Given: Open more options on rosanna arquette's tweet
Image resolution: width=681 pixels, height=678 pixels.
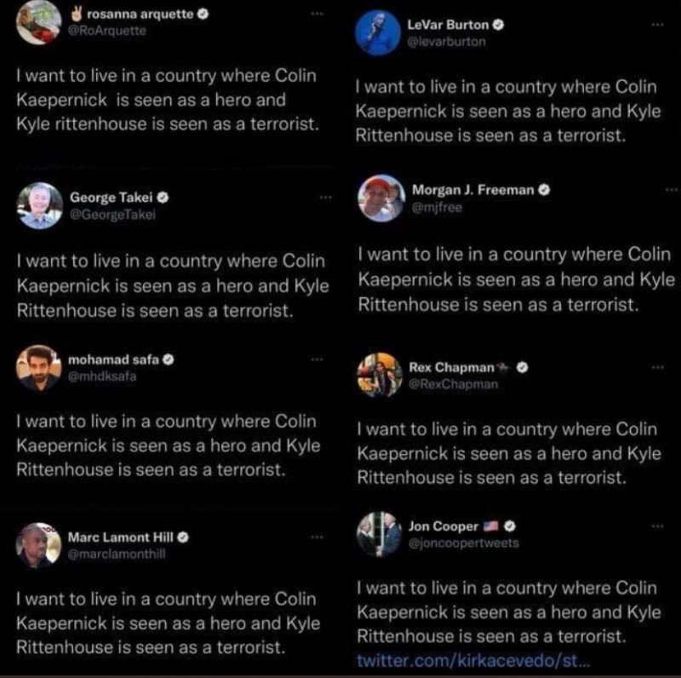Looking at the screenshot, I should point(317,15).
